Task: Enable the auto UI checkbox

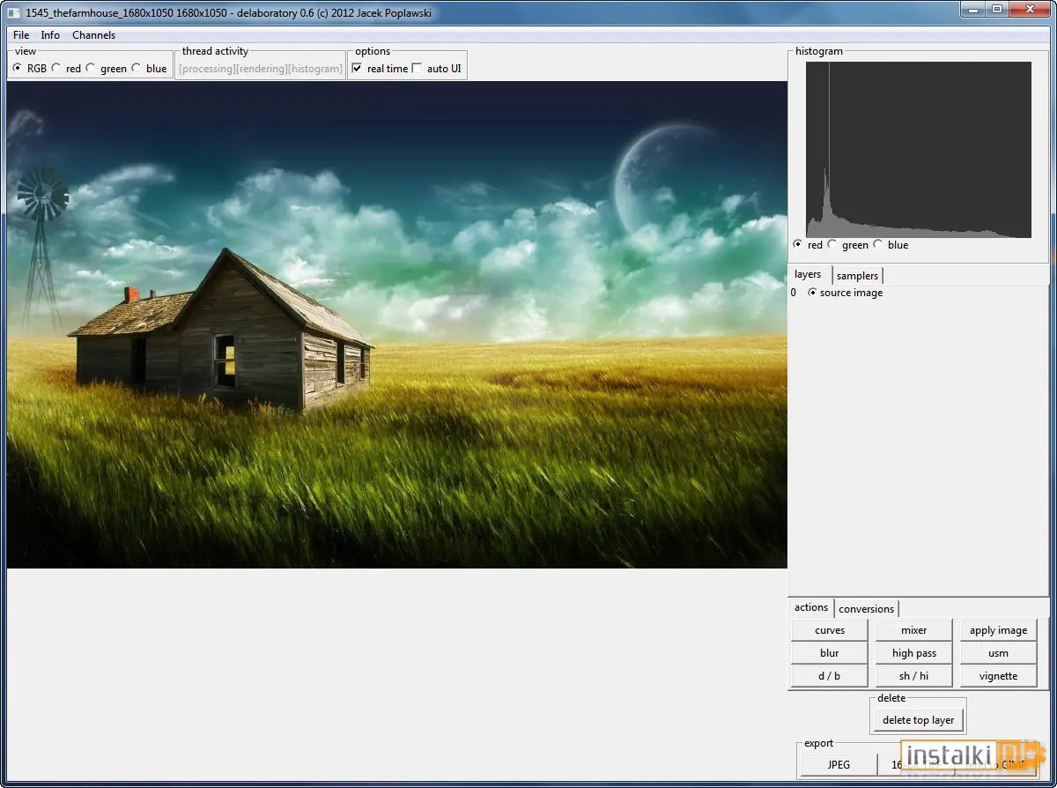Action: [417, 68]
